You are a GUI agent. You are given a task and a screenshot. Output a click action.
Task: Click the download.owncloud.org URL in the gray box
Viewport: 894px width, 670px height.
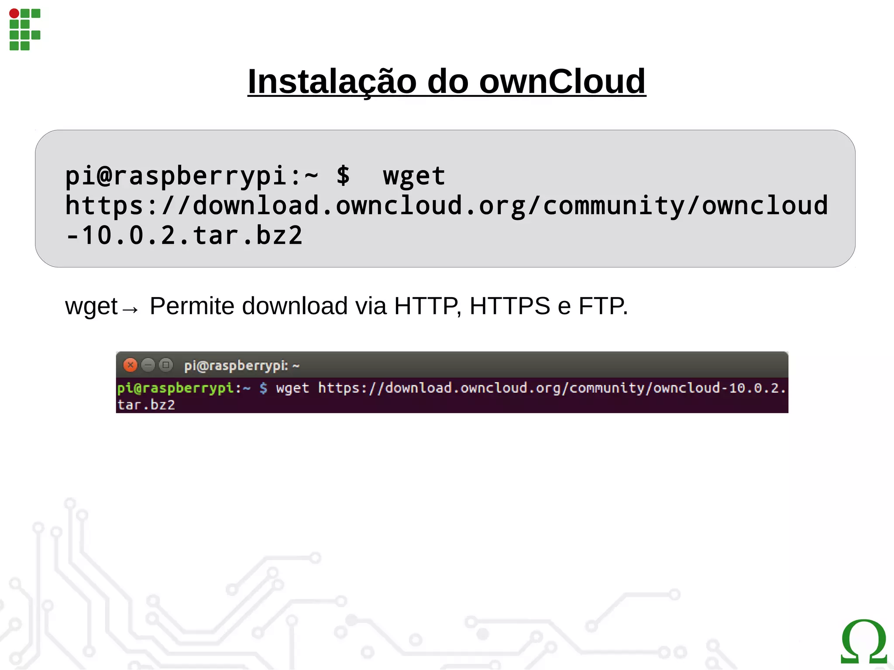446,206
